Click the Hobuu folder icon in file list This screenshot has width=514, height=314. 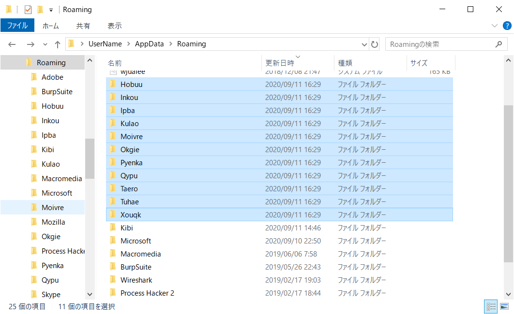(x=113, y=84)
